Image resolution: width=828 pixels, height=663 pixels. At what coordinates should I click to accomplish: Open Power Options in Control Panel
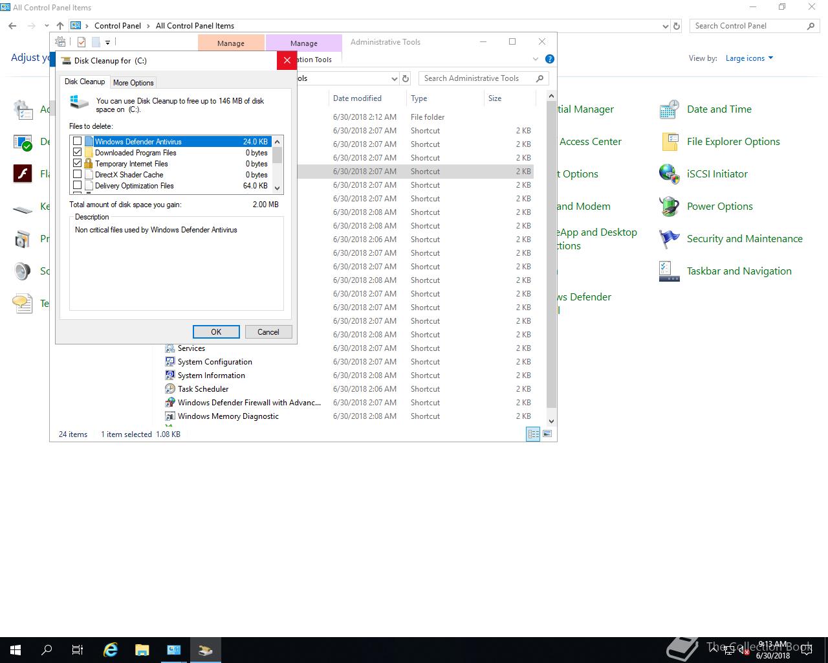coord(720,207)
